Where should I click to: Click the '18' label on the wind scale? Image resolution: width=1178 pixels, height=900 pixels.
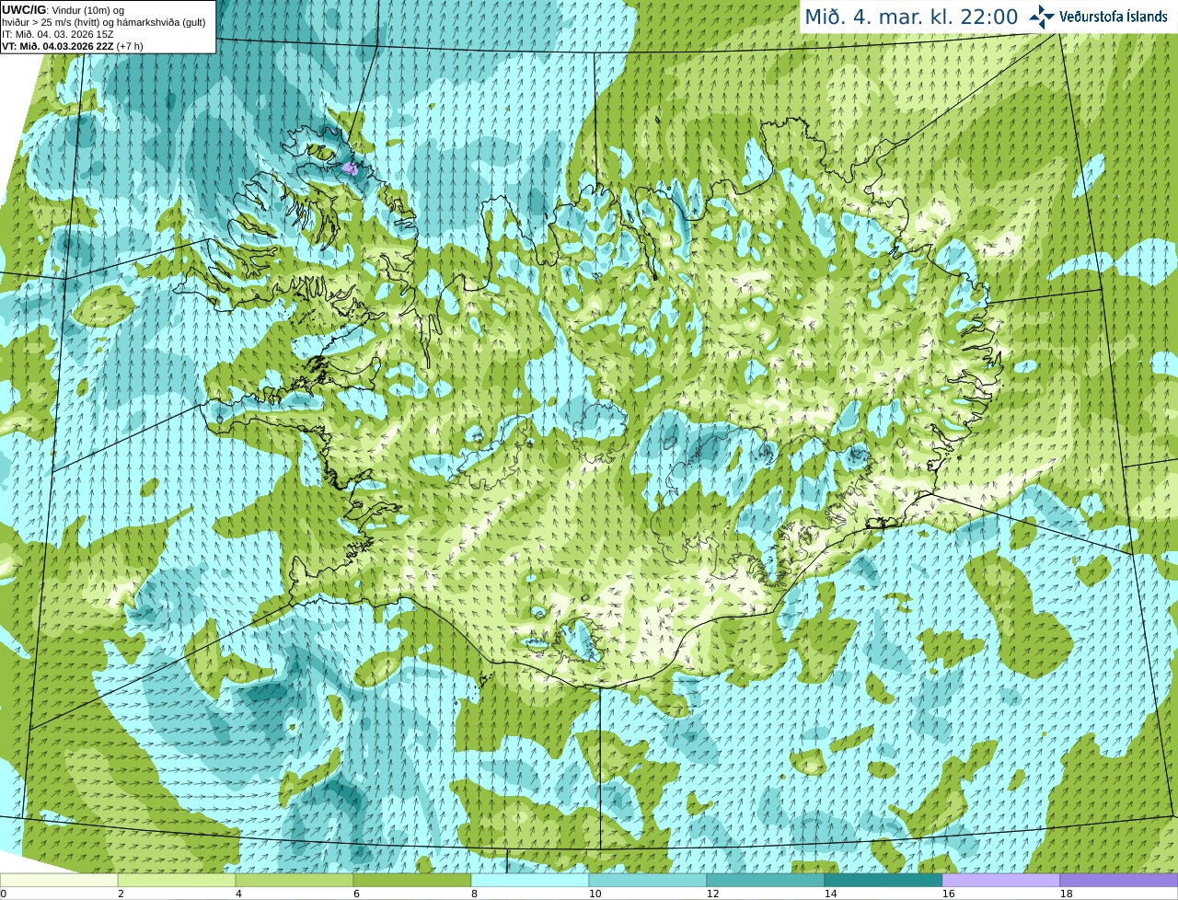pos(1066,894)
